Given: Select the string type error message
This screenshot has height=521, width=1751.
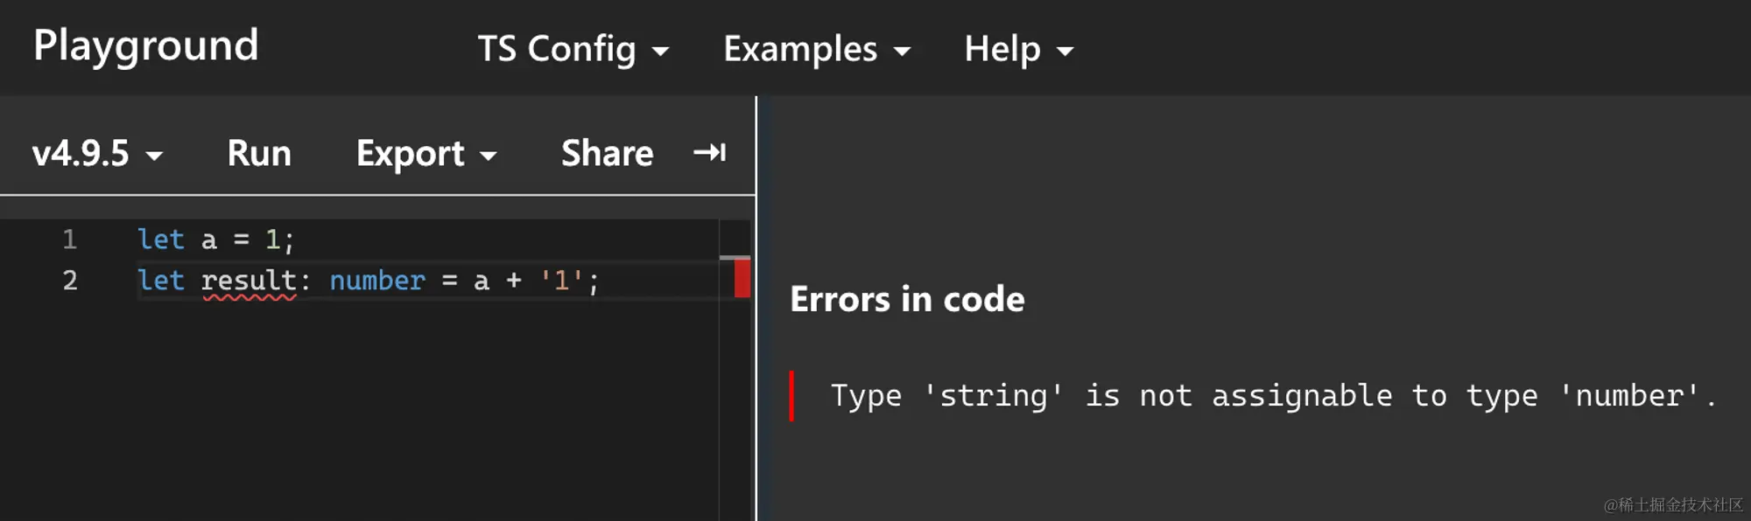Looking at the screenshot, I should 1273,396.
